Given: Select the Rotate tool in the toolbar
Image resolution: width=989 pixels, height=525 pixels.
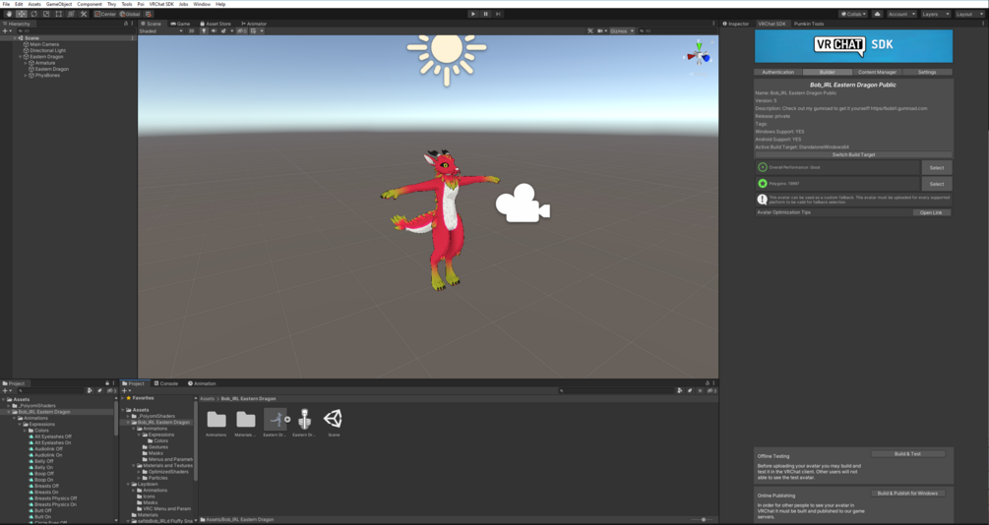Looking at the screenshot, I should (x=34, y=14).
